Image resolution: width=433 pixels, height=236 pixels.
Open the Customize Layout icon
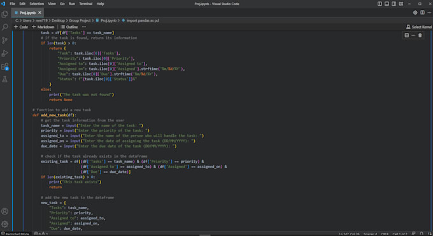coord(401,4)
